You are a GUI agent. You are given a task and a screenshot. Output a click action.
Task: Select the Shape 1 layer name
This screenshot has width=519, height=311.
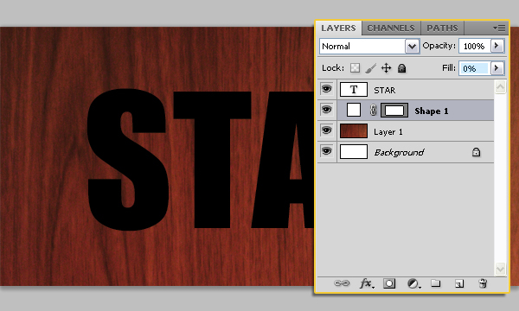(432, 111)
